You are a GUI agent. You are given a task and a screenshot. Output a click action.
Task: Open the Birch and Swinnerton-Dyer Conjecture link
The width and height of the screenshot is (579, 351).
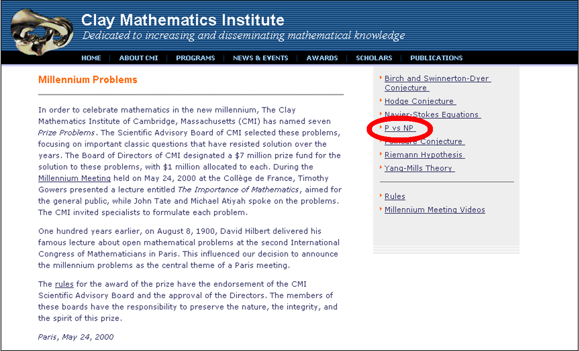437,83
